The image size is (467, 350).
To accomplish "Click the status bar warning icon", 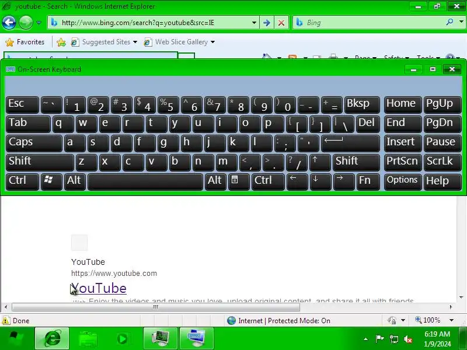I will (5, 320).
